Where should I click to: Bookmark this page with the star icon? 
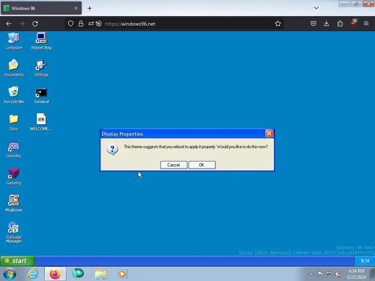pyautogui.click(x=278, y=23)
